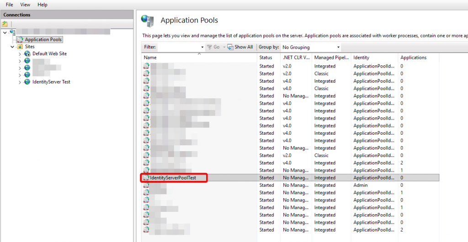This screenshot has height=242, width=468.
Task: Sort by the Identity column header
Action: 361,58
